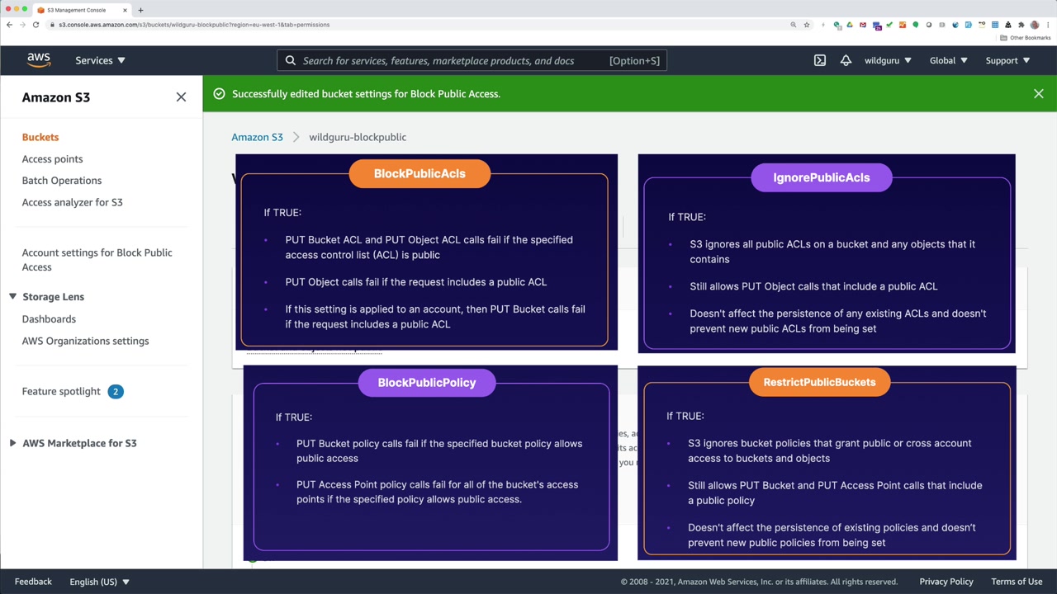Screen dimensions: 1057x594
Task: Expand the AWS Marketplace for S3 section
Action: point(12,443)
